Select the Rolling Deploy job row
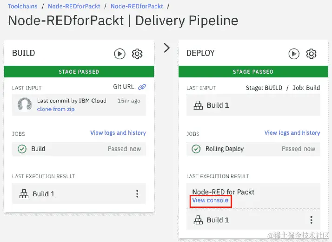Image resolution: width=332 pixels, height=242 pixels. click(x=253, y=149)
